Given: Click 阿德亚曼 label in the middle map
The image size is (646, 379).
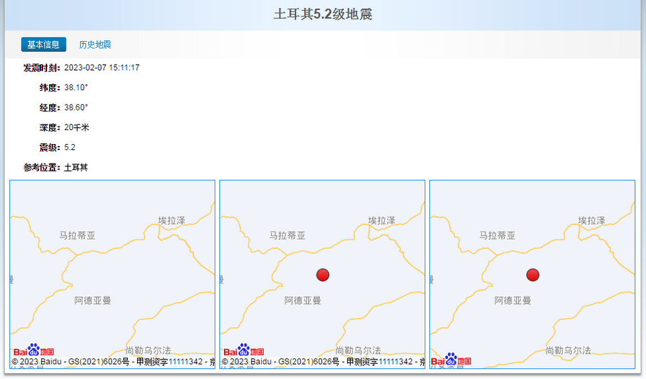Looking at the screenshot, I should (x=303, y=300).
